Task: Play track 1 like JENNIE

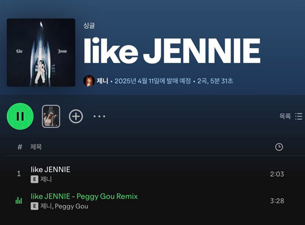Action: tap(50, 170)
